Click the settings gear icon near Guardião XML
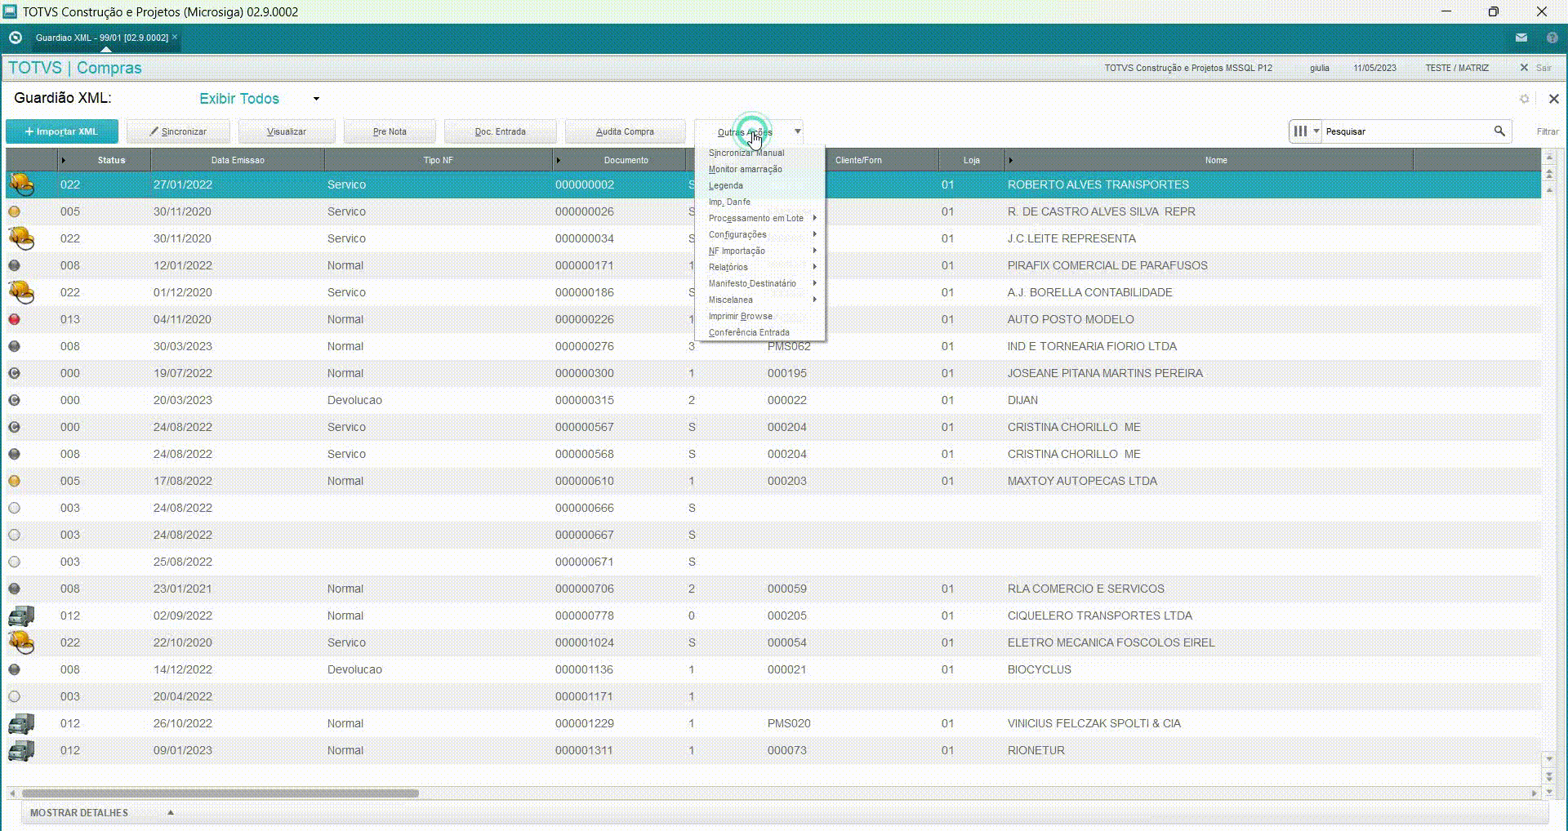 tap(1524, 99)
